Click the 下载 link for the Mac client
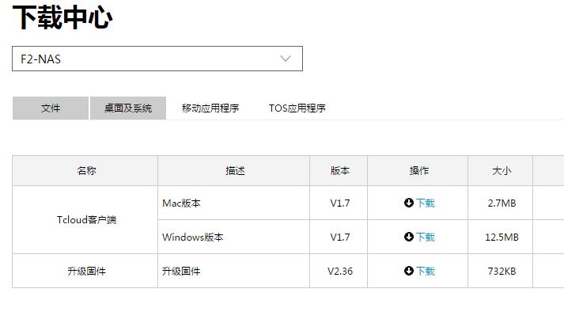564x323 pixels. tap(426, 203)
